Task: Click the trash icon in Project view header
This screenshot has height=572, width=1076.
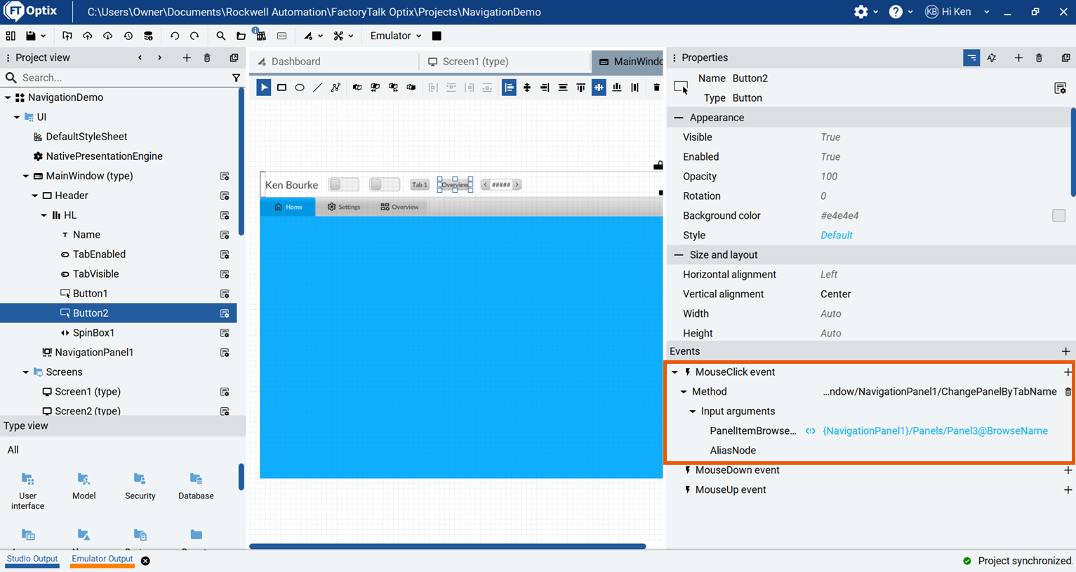Action: [x=207, y=57]
